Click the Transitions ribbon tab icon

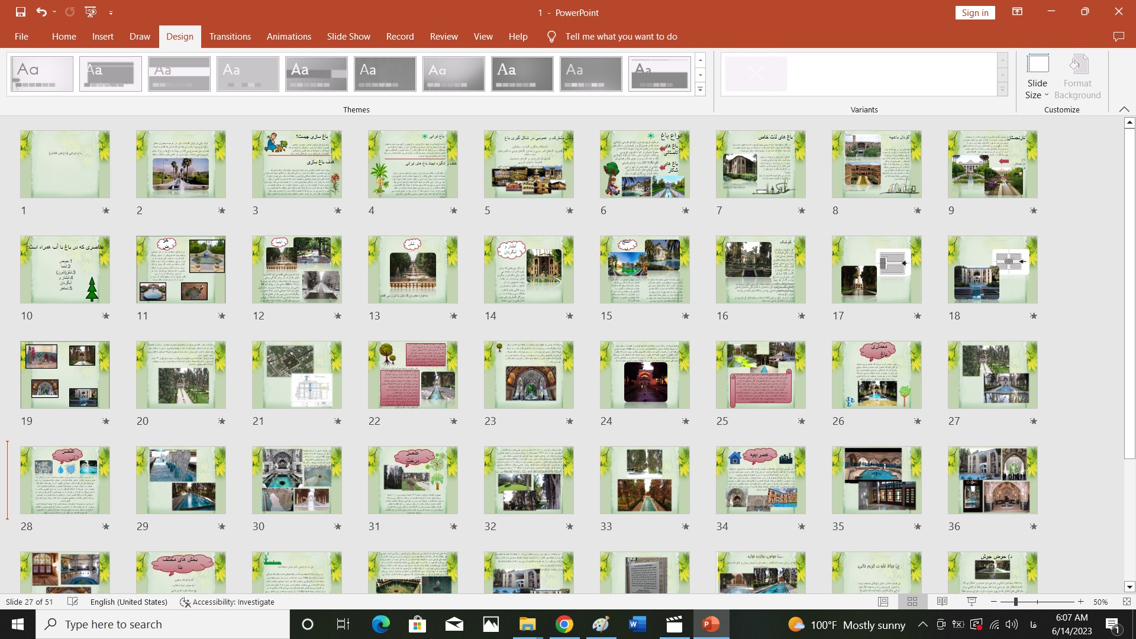click(x=230, y=37)
